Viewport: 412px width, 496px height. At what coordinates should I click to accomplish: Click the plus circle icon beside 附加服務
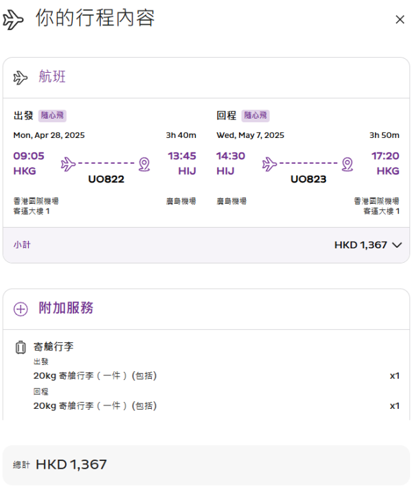[x=21, y=309]
